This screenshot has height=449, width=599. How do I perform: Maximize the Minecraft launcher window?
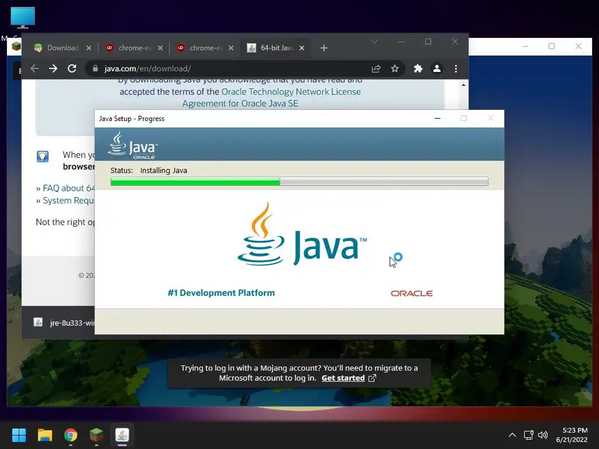tap(552, 46)
